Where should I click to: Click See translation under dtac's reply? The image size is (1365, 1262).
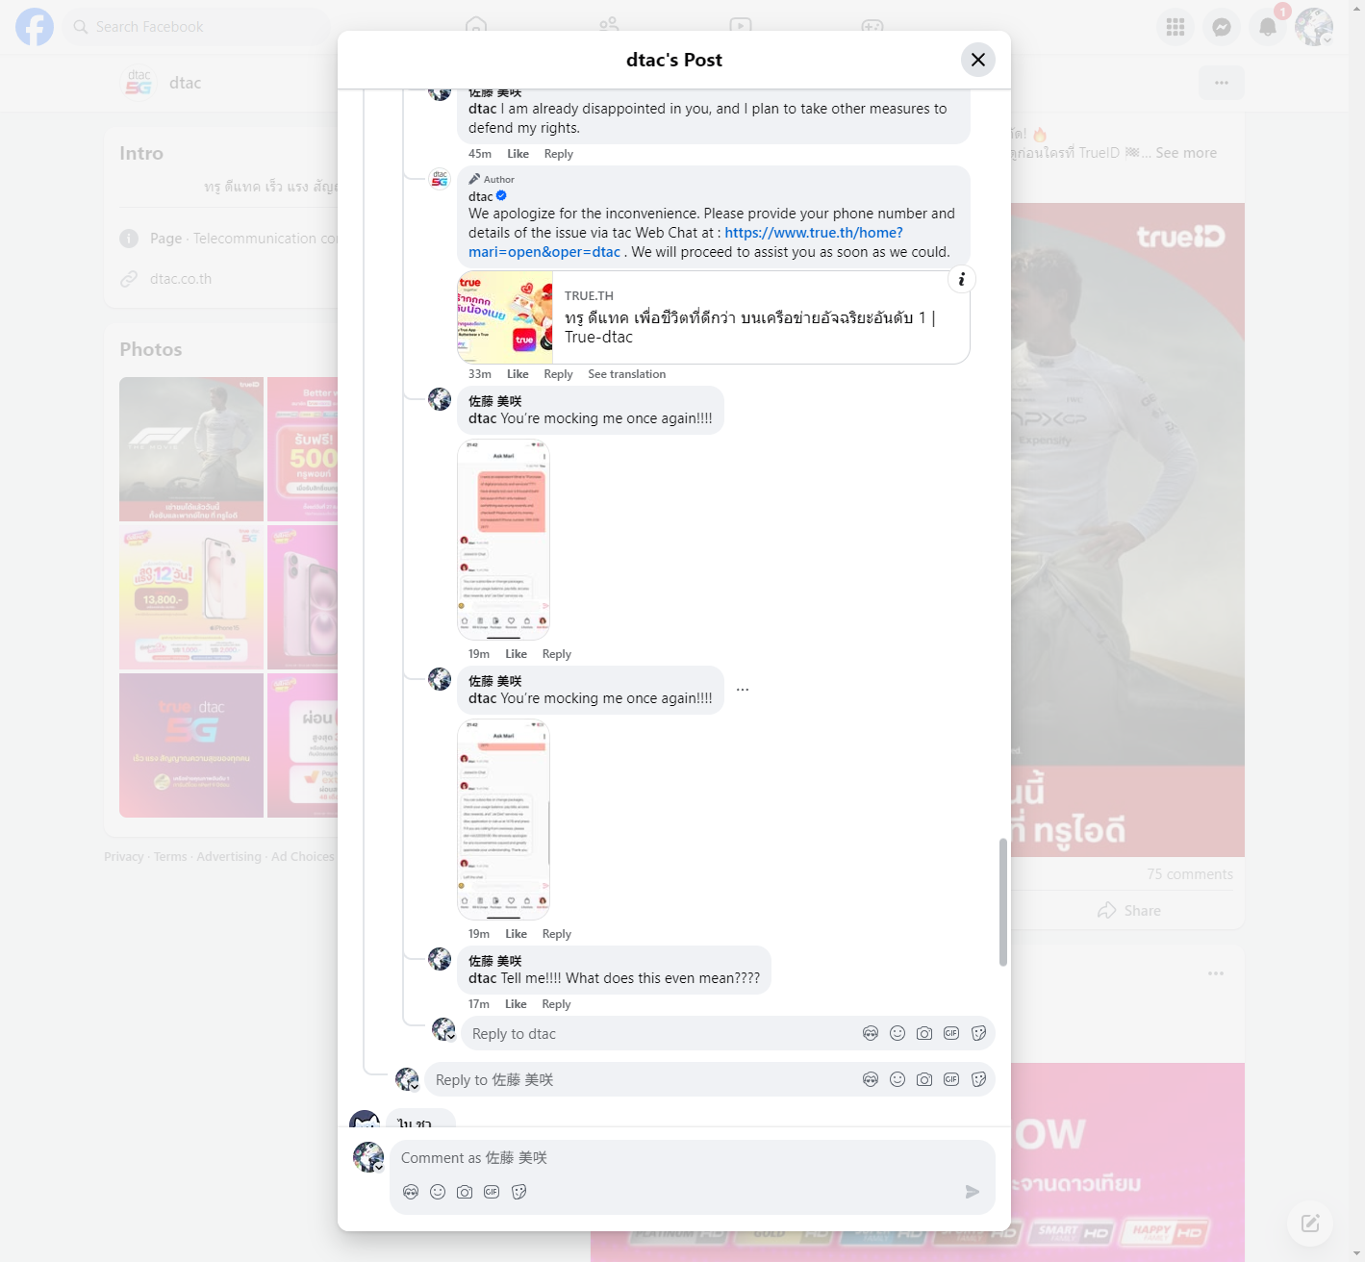(x=626, y=374)
